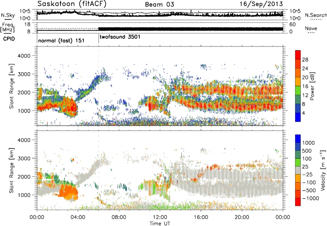Click the Time UT axis label

pyautogui.click(x=160, y=224)
